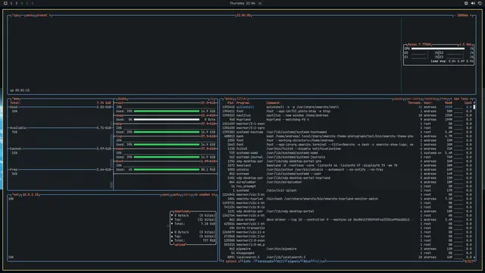The width and height of the screenshot is (485, 273).
Task: Click the cpu box title label
Action: tap(15, 15)
